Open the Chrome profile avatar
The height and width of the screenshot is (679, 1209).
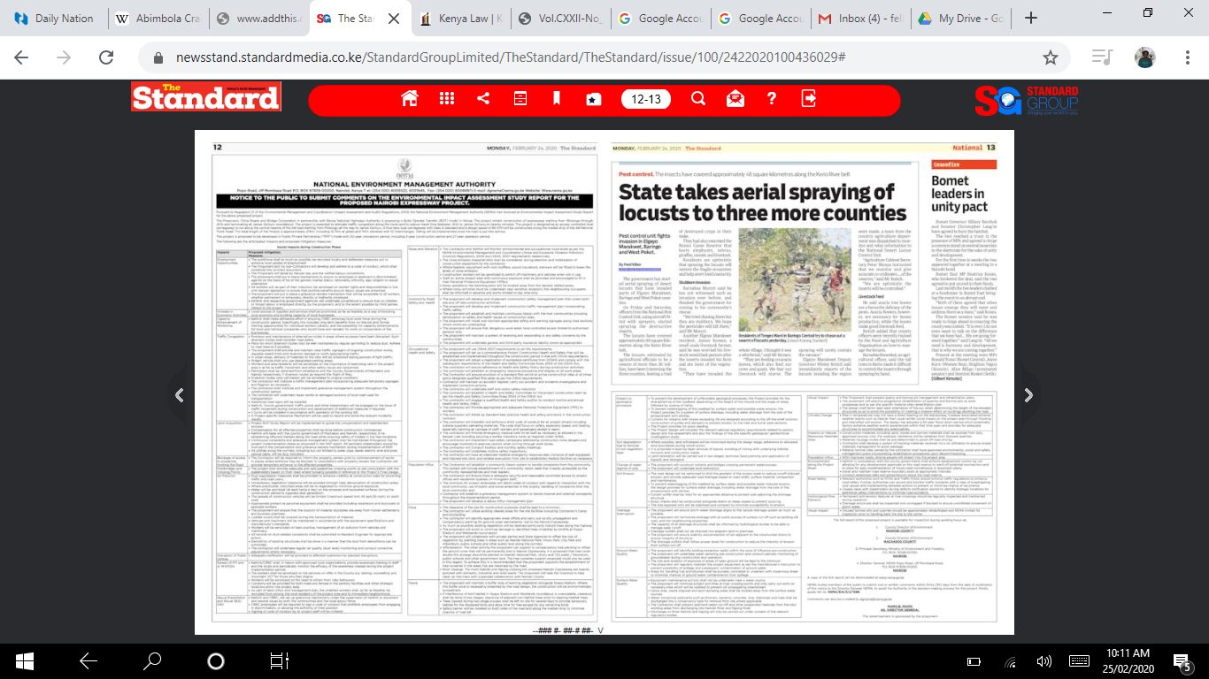1144,57
